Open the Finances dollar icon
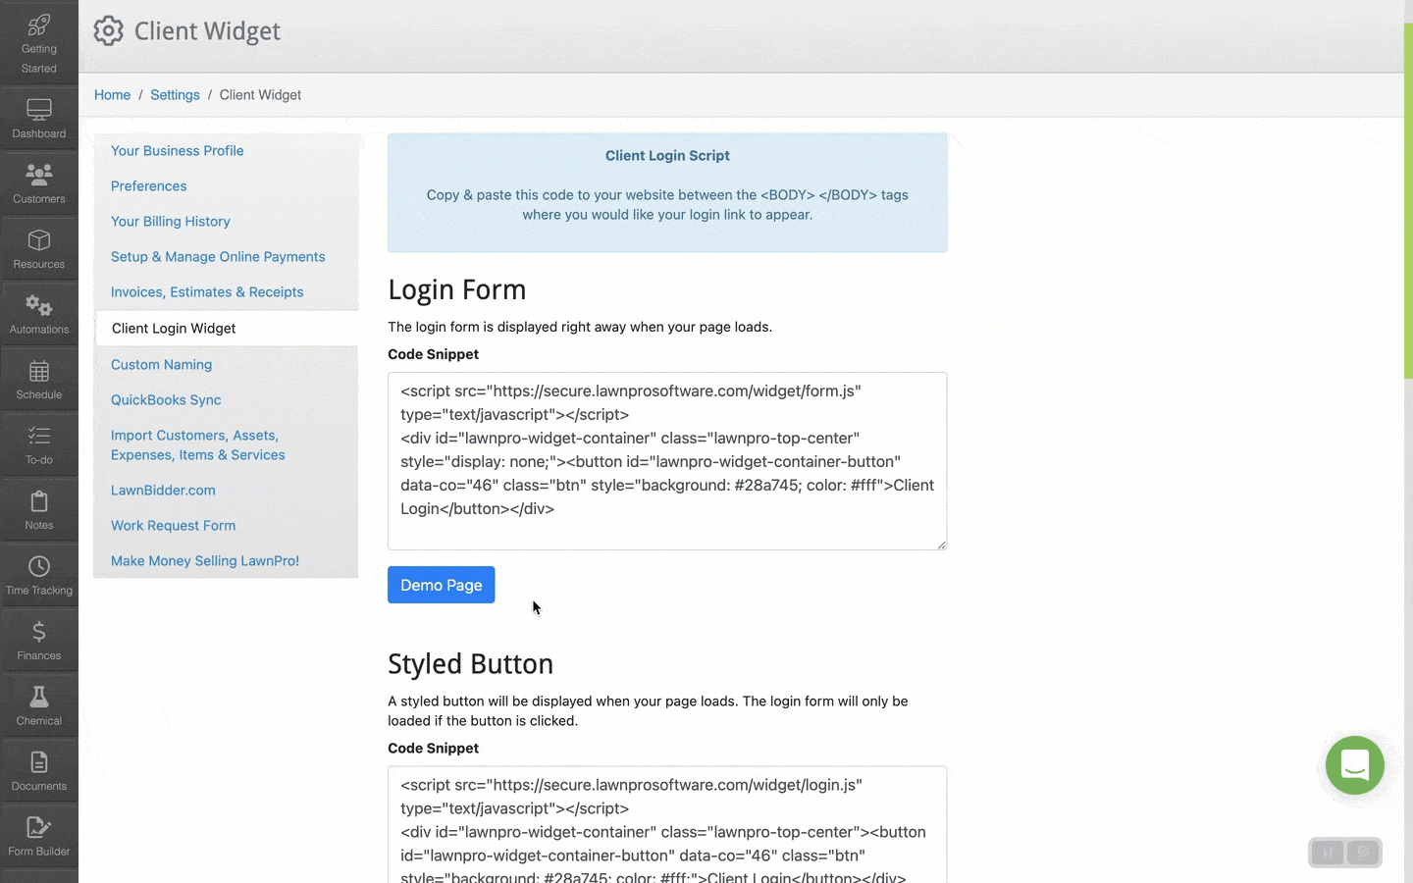Screen dimensions: 1413x883 [x=39, y=632]
